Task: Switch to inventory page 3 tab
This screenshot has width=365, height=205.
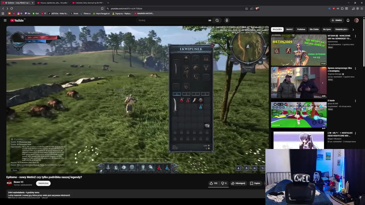Action: tap(196, 94)
